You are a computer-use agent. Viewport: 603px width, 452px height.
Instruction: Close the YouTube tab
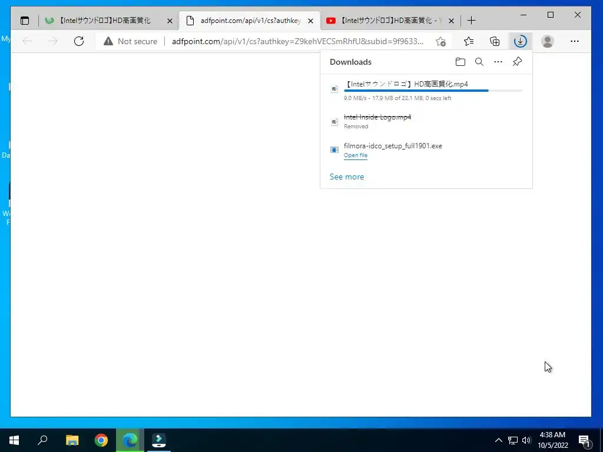pyautogui.click(x=452, y=21)
